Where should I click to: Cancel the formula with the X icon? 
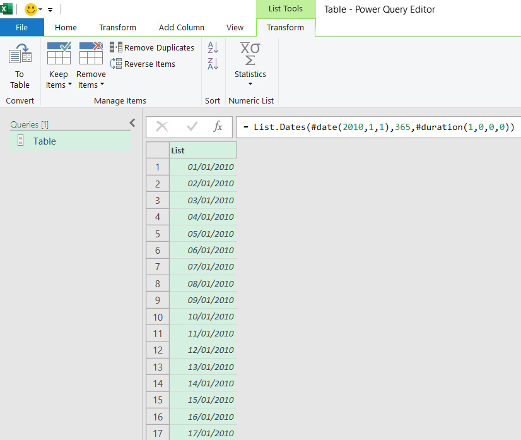coord(163,127)
